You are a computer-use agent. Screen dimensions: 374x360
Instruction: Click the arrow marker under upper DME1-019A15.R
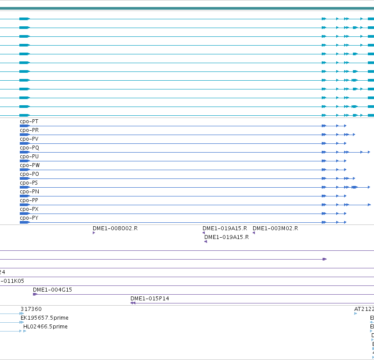tap(203, 233)
